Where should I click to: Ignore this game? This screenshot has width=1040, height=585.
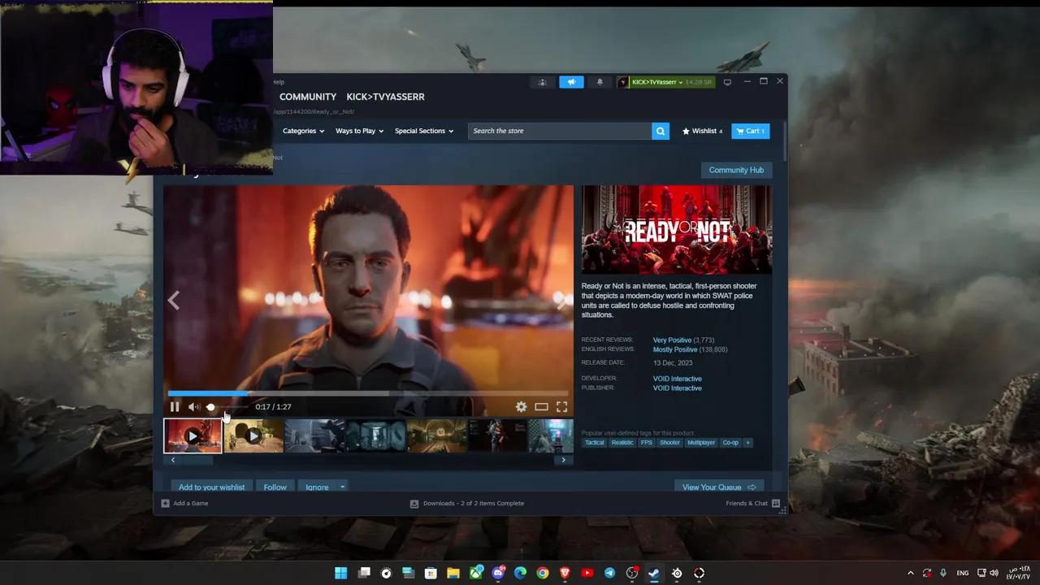tap(317, 487)
